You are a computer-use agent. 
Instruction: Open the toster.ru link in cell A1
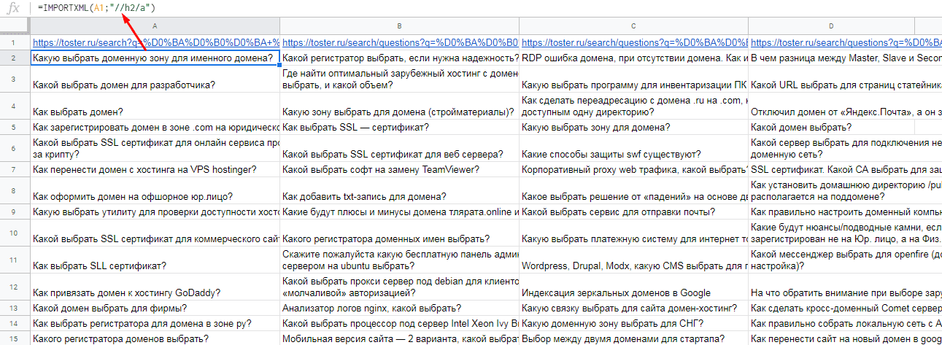155,43
